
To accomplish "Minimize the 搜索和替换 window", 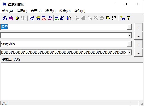I will coord(113,4).
